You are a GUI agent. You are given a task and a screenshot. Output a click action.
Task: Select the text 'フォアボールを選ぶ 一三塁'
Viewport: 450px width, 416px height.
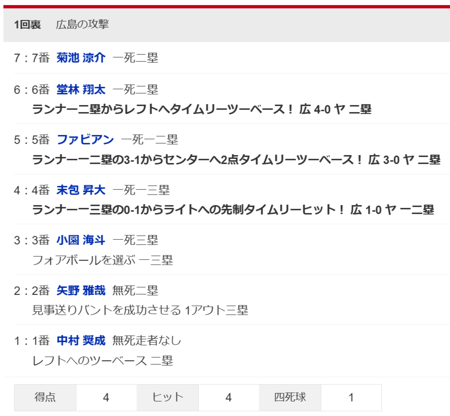(102, 260)
